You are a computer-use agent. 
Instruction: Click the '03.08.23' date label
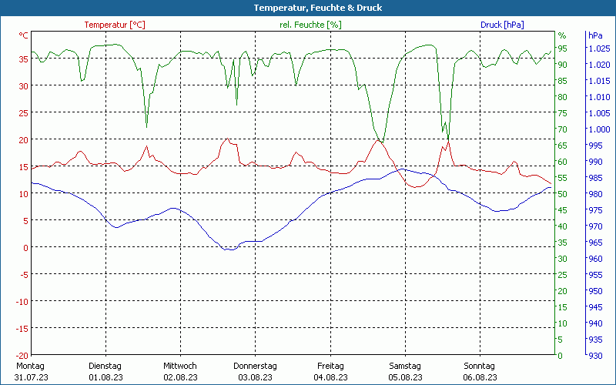(255, 377)
